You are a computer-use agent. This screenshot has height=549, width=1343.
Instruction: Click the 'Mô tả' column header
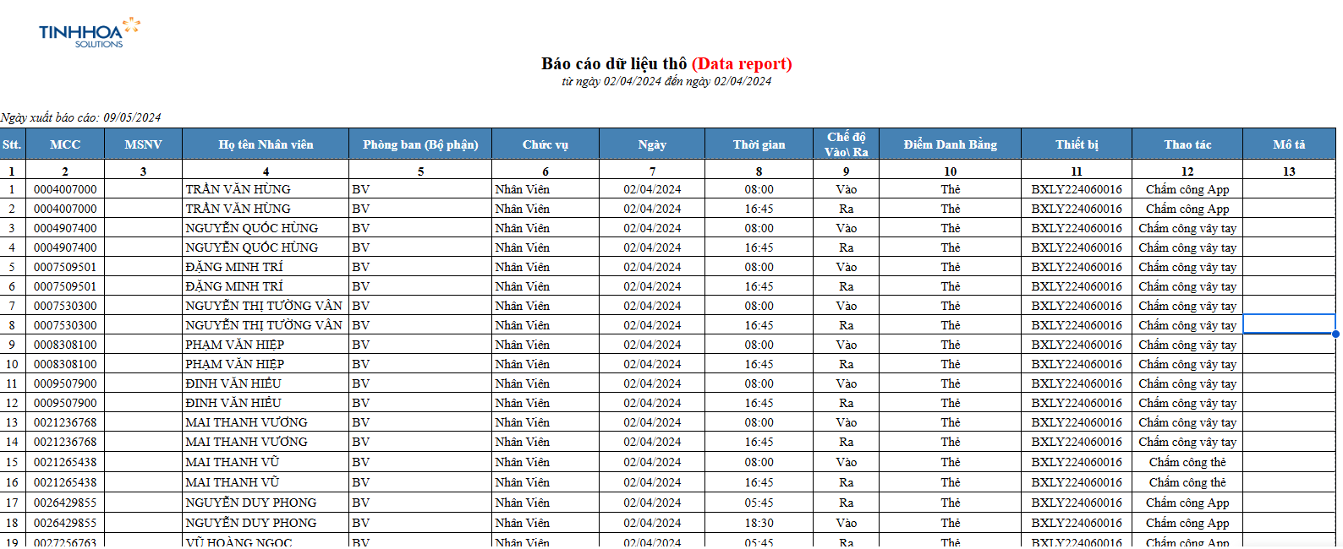1288,144
